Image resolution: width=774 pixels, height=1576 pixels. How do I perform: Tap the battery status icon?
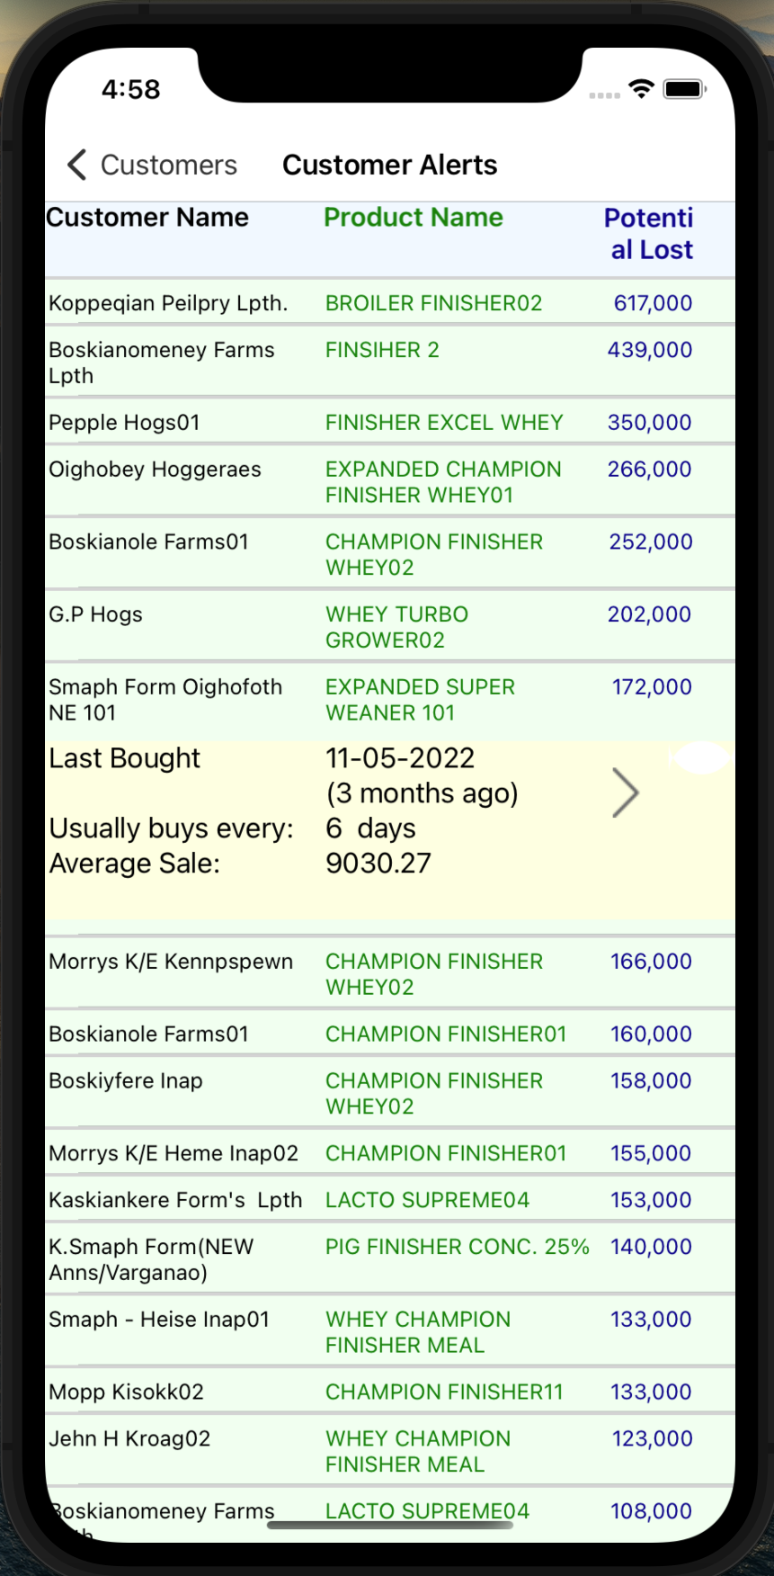click(x=685, y=89)
